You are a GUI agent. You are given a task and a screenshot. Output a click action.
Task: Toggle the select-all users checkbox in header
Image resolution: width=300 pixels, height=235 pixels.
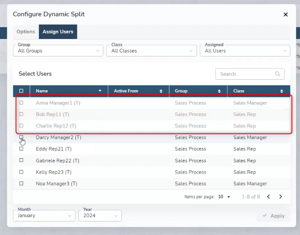(x=21, y=91)
